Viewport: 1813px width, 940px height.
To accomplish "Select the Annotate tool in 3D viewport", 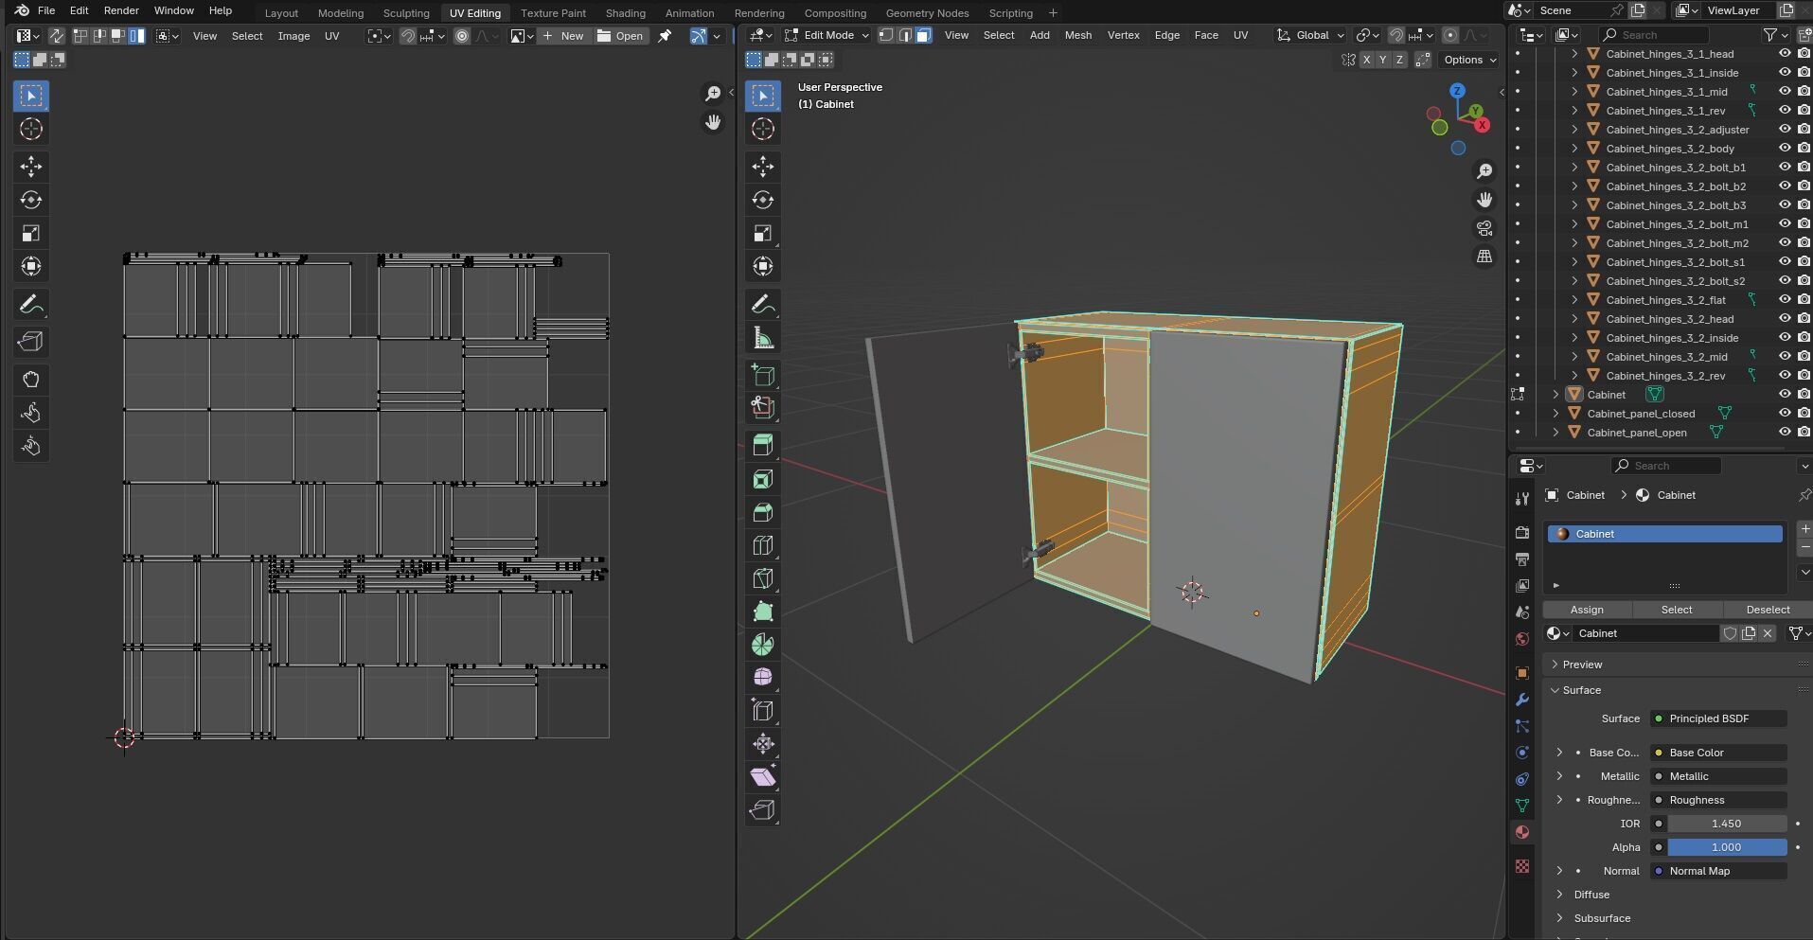I will click(763, 304).
